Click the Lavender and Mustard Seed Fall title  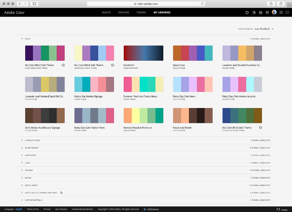(x=45, y=97)
